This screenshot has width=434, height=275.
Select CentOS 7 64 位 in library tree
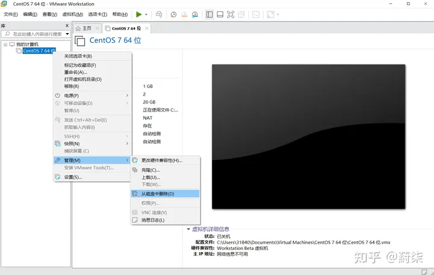(39, 51)
